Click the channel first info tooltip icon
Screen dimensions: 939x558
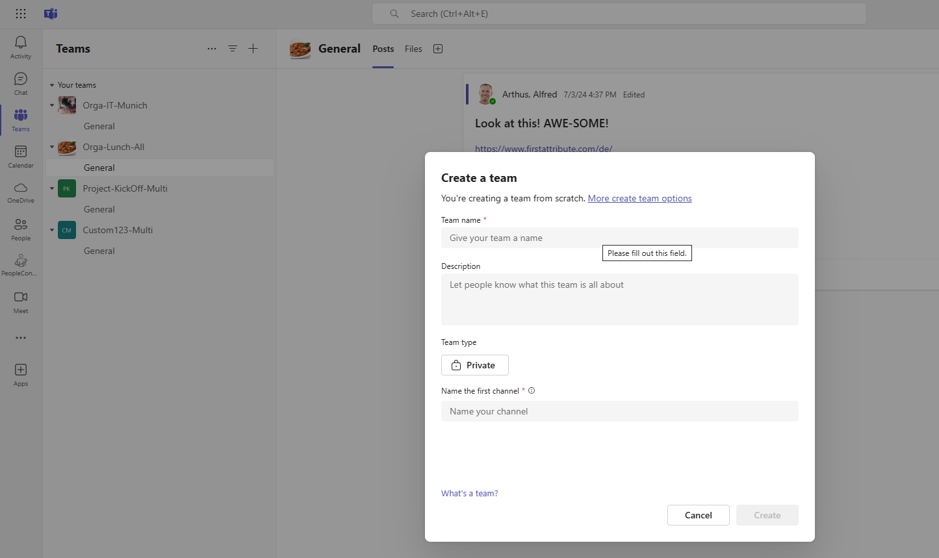click(532, 390)
